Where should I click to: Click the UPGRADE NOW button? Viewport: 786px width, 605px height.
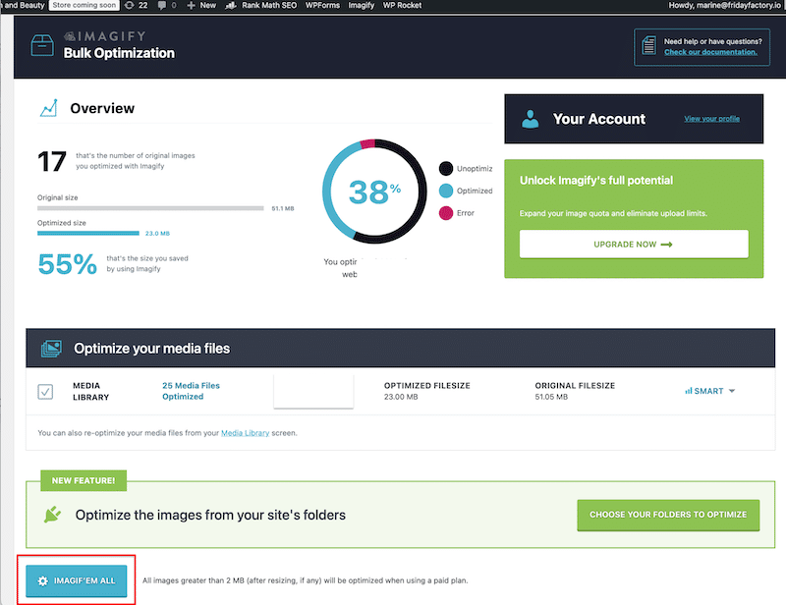634,245
